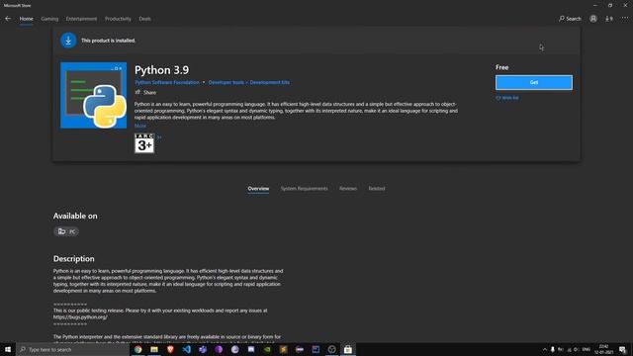Click the Python 3.9 app logo
This screenshot has height=356, width=633.
[94, 95]
